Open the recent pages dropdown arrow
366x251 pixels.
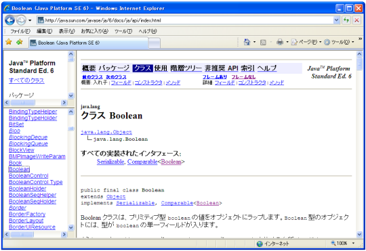30,20
